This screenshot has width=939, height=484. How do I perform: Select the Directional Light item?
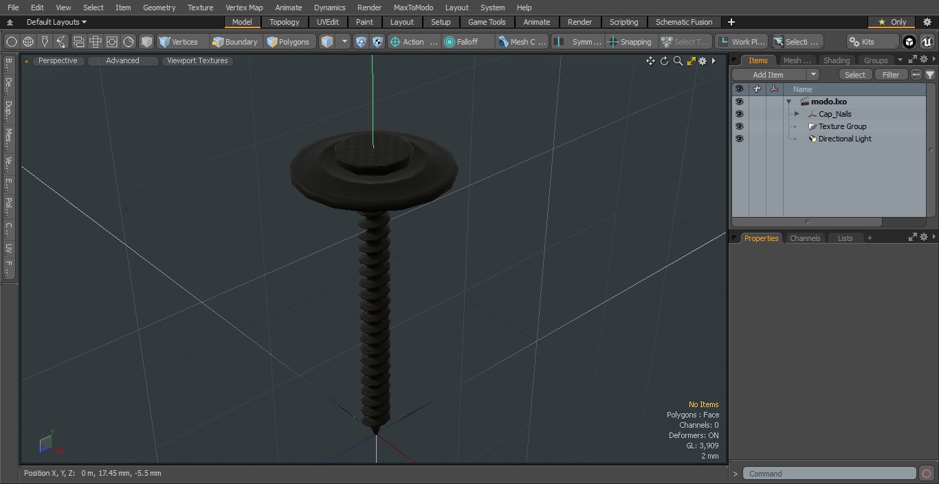tap(844, 139)
